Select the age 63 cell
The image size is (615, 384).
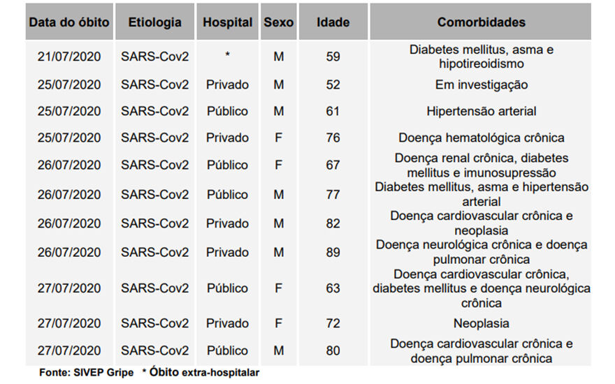[333, 288]
